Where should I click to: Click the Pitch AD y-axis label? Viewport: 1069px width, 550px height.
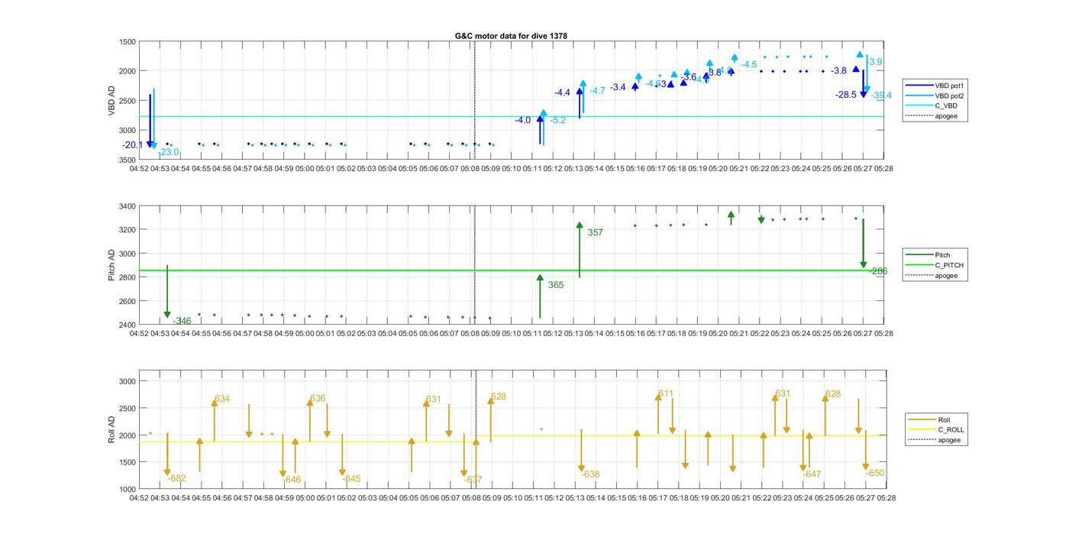click(111, 265)
